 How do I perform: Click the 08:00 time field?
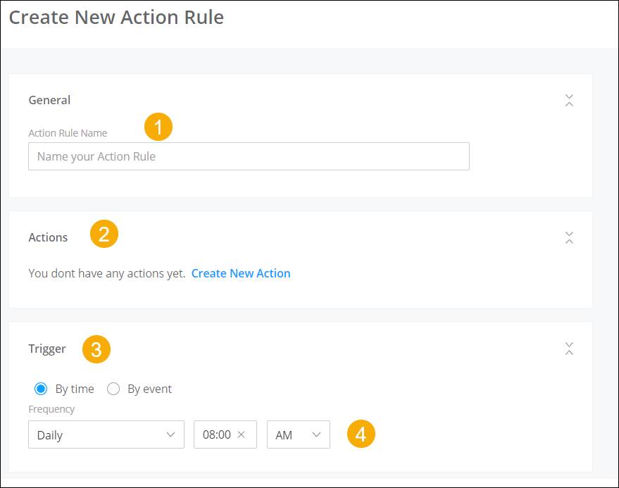[x=225, y=434]
